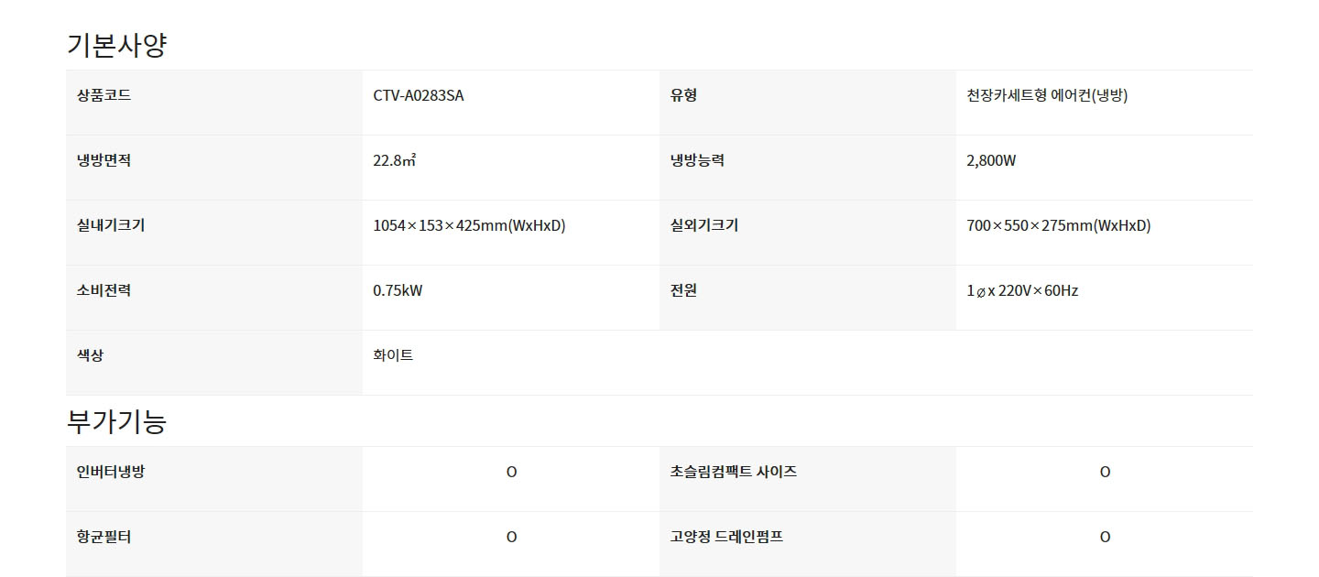Click the O mark for 초슬림컴팩트 사이즈
Viewport: 1319px width, 577px height.
[x=1105, y=473]
